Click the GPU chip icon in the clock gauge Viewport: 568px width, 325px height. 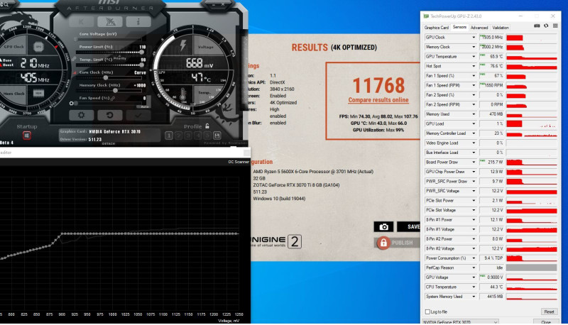click(x=38, y=47)
